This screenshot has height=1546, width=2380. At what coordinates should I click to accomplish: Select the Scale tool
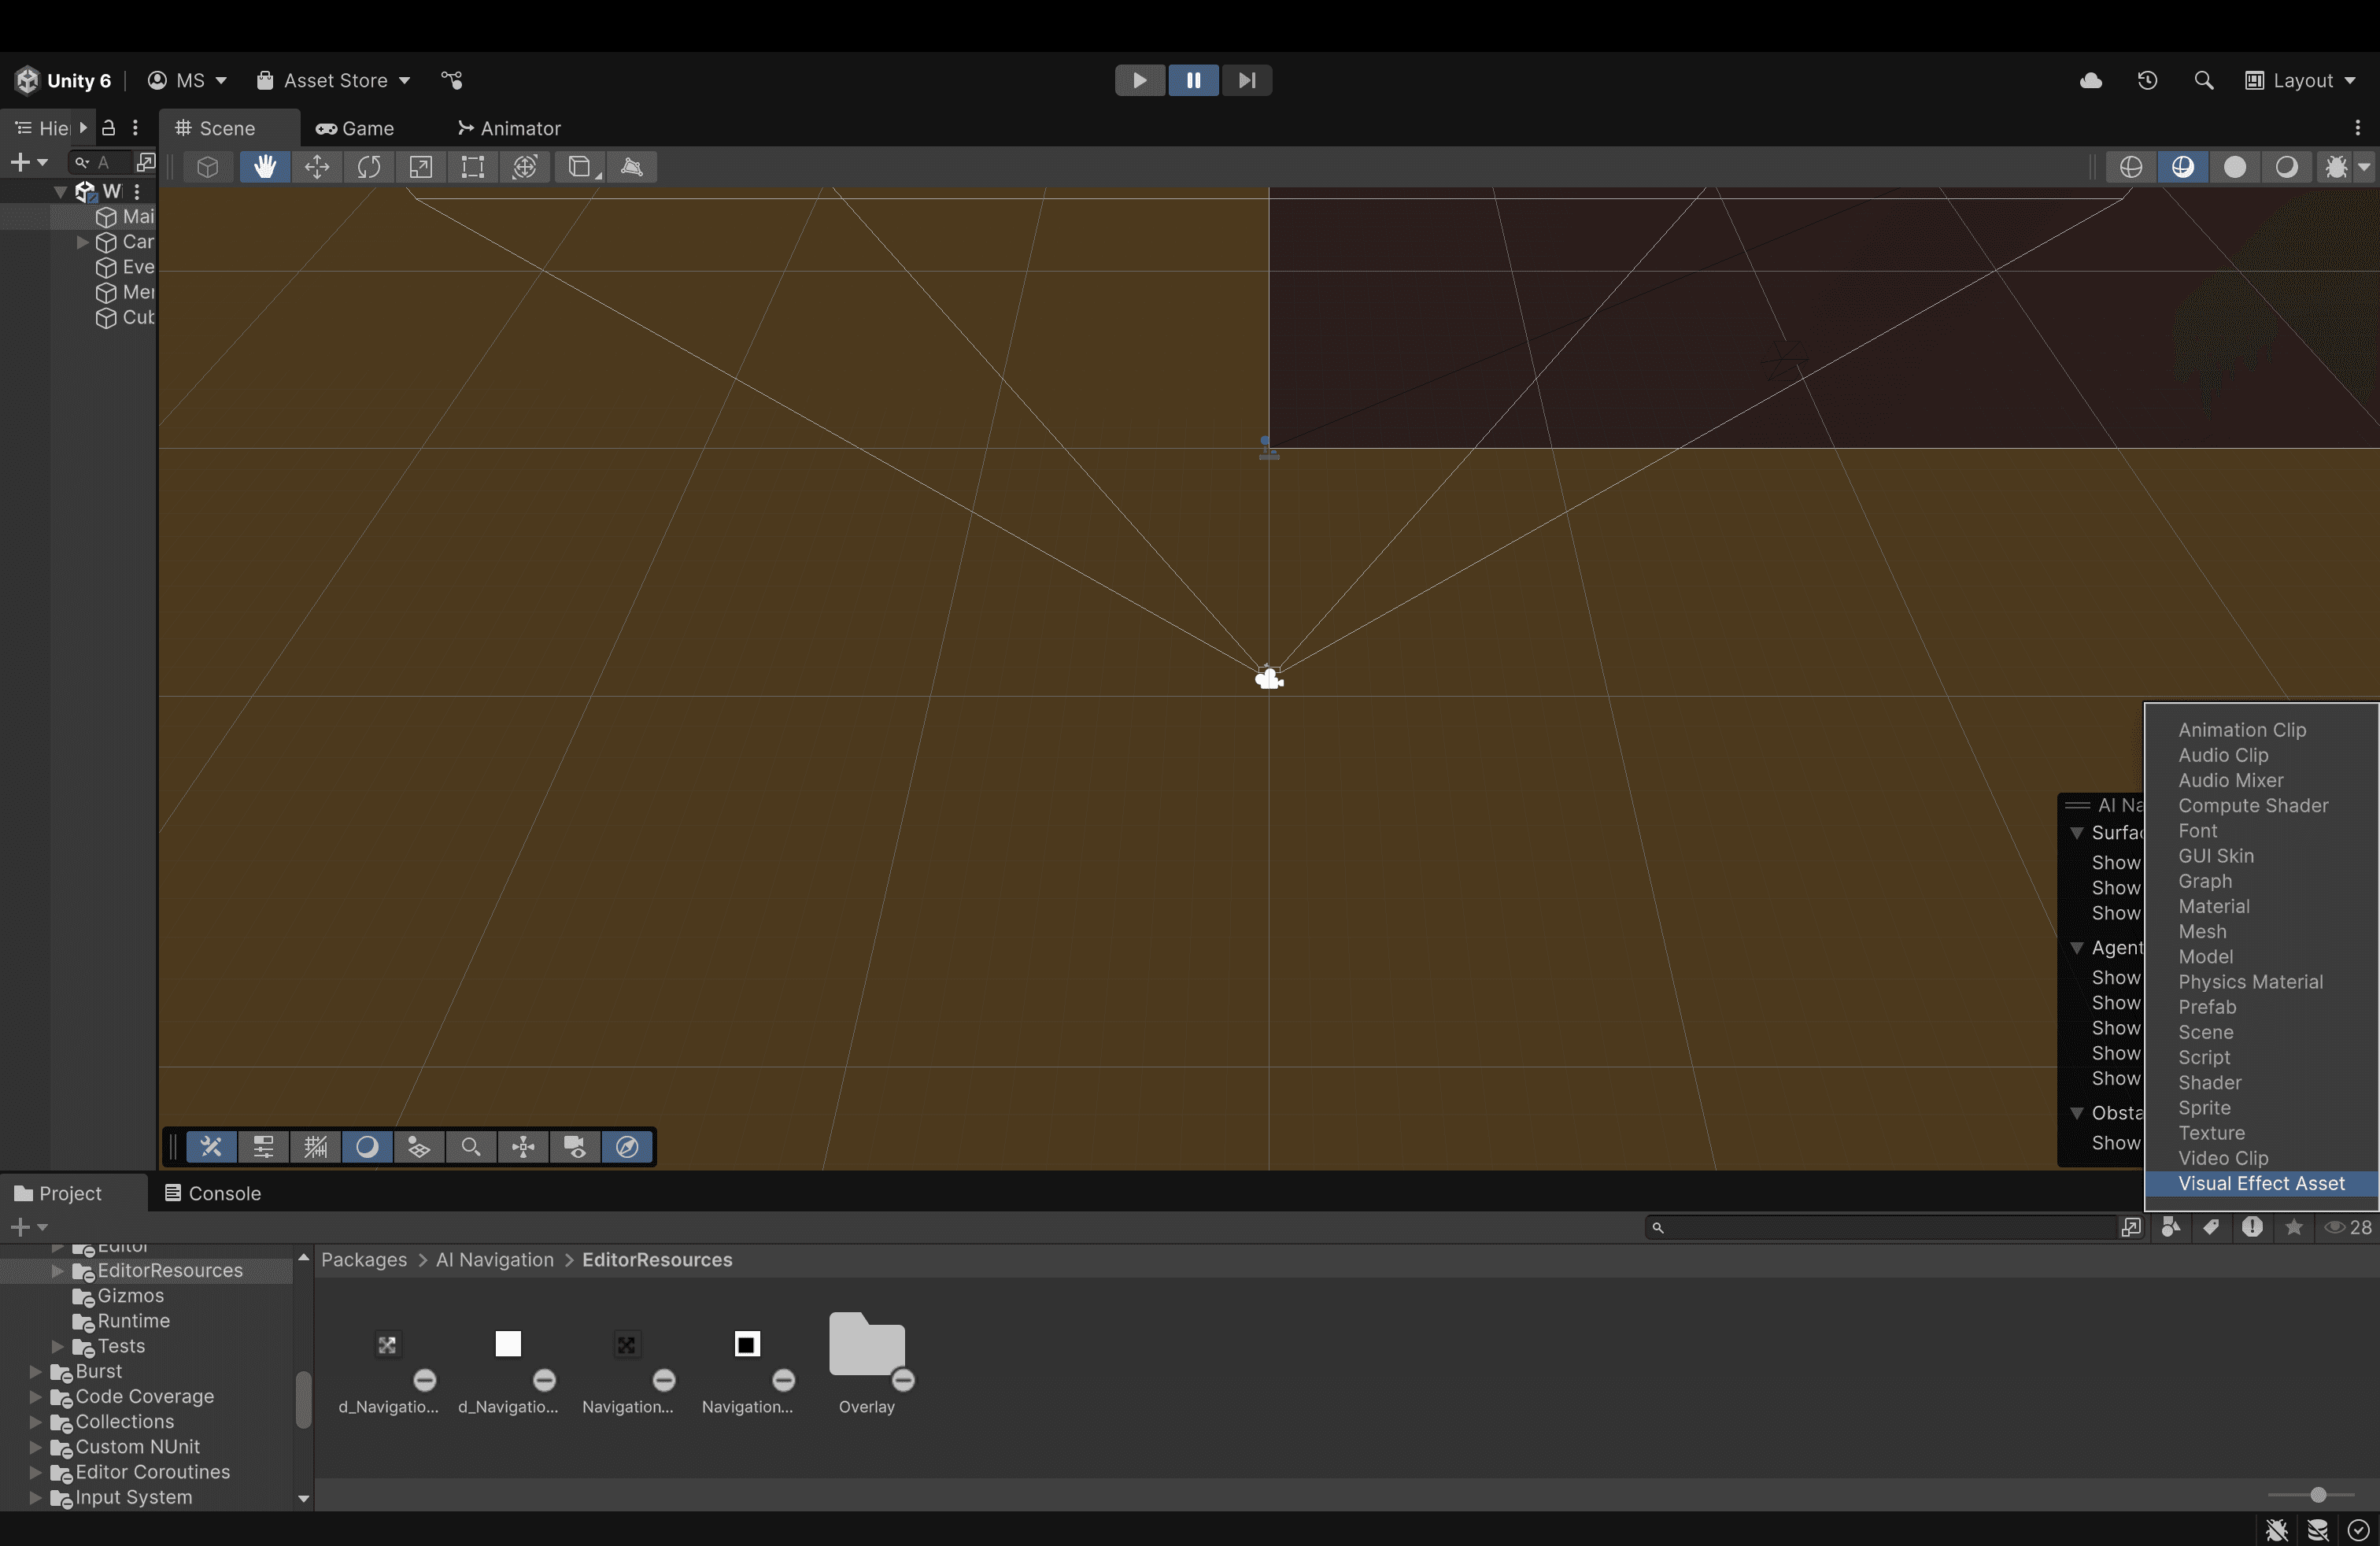click(x=421, y=167)
